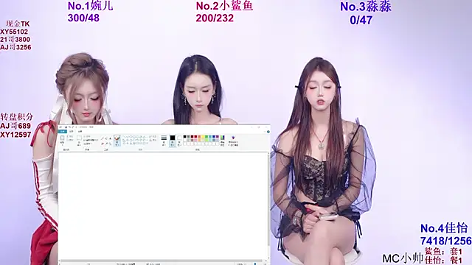Image resolution: width=472 pixels, height=265 pixels.
Task: Click the zoom in plus button
Action: pos(265,264)
